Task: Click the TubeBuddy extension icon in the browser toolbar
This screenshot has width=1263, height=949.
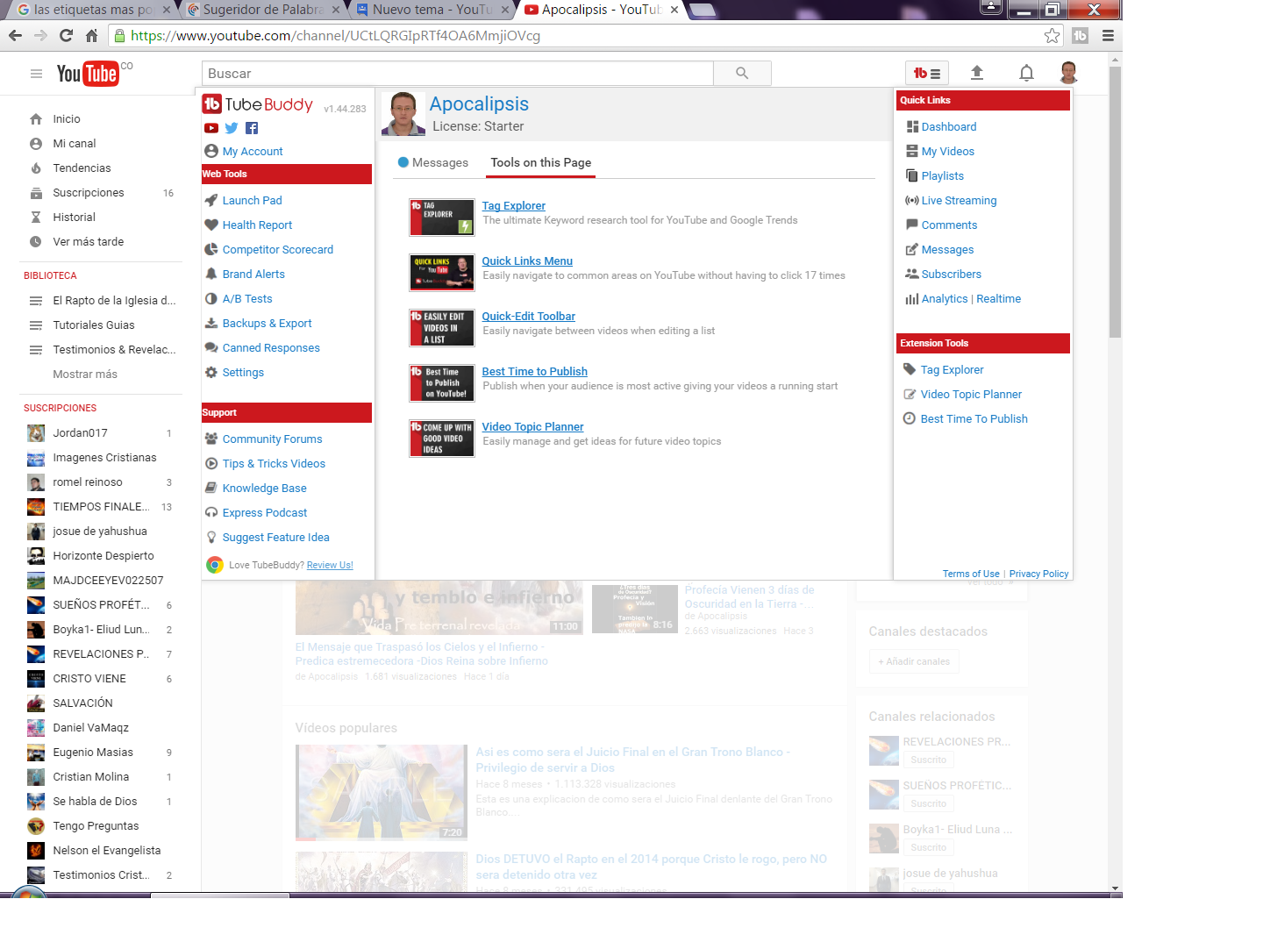Action: click(1080, 36)
